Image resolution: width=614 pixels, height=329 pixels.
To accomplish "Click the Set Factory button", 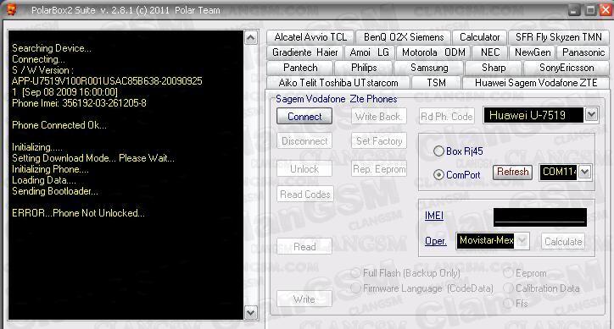I will pos(379,141).
